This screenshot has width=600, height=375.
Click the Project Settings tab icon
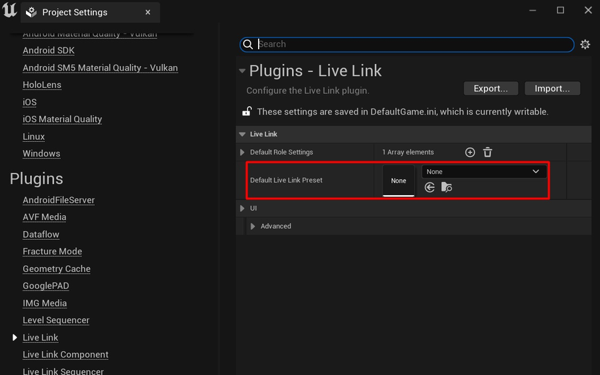coord(31,12)
